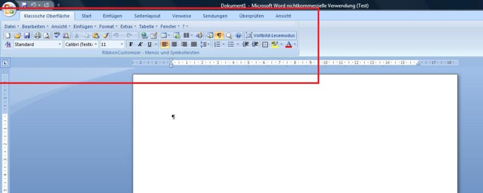The image size is (483, 193).
Task: Click the zoom magnifier icon
Action: (x=229, y=35)
